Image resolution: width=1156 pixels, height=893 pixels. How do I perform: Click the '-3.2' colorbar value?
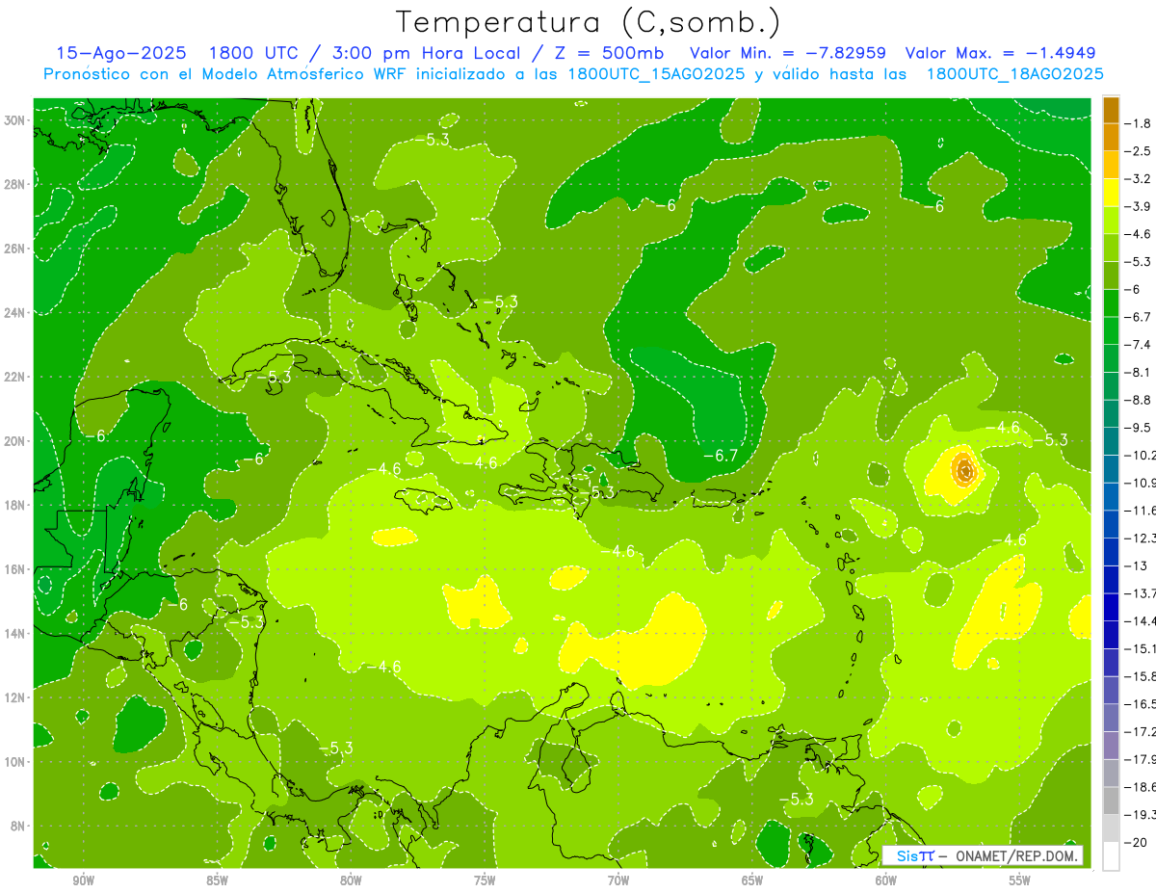pyautogui.click(x=1140, y=179)
